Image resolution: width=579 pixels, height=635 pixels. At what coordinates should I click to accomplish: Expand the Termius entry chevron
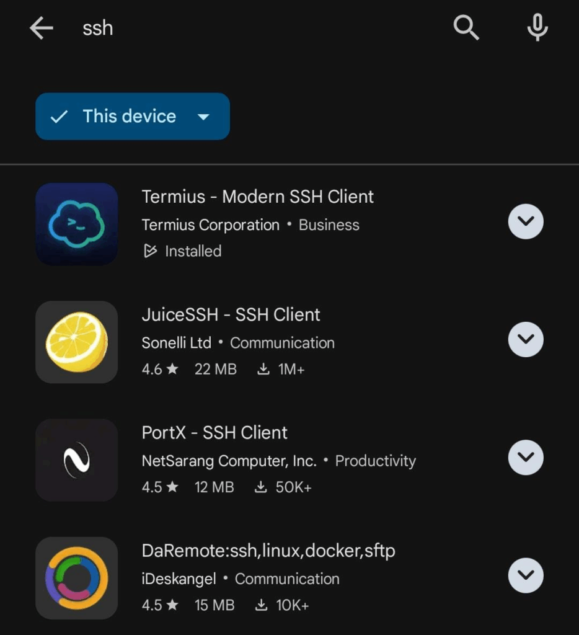point(526,221)
